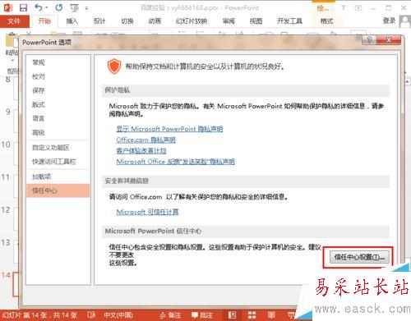Switch to Slide Sorter view icon
411x321 pixels.
tap(252, 315)
